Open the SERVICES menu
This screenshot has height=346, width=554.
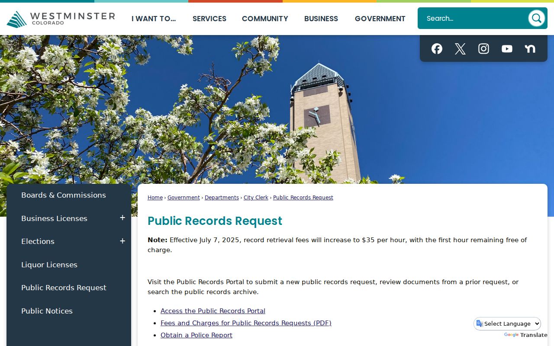point(209,19)
